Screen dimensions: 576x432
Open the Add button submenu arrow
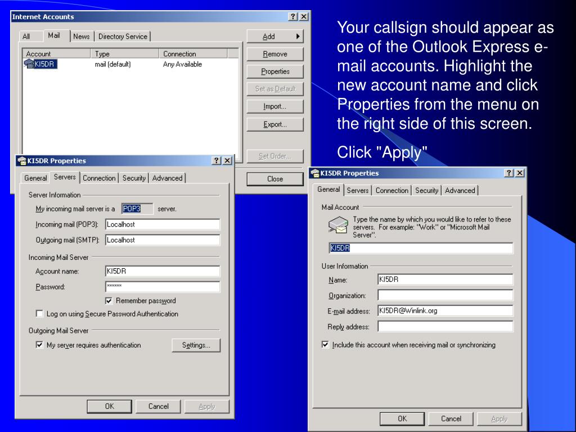click(x=298, y=37)
